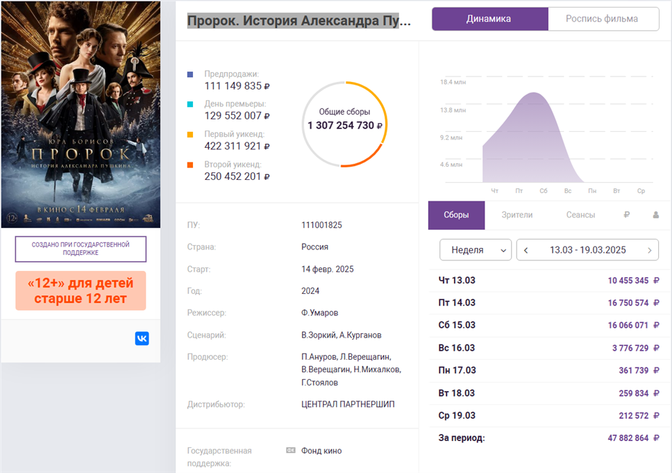Image resolution: width=672 pixels, height=473 pixels.
Task: Click the Фонд кино banknote icon
Action: pyautogui.click(x=291, y=450)
